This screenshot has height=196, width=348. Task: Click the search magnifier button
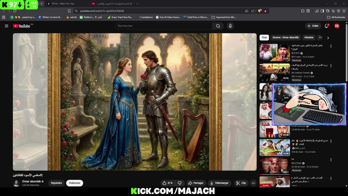click(218, 26)
